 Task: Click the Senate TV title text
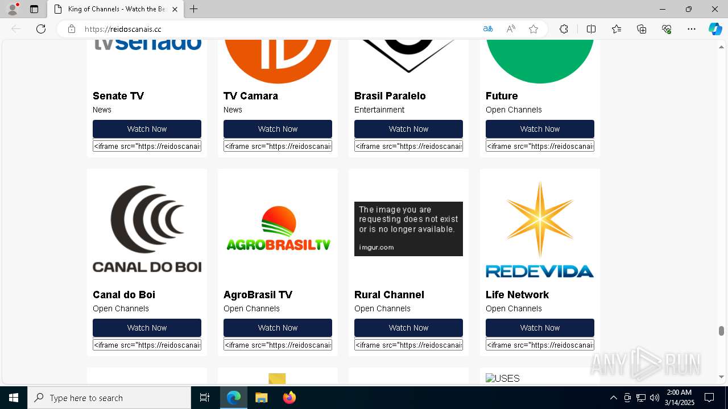point(118,96)
